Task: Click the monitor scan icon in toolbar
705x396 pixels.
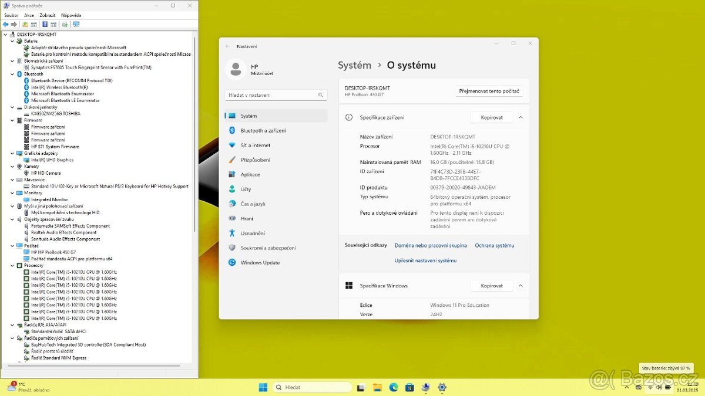Action: pyautogui.click(x=76, y=24)
